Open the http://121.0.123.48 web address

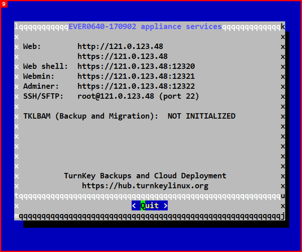(x=120, y=47)
